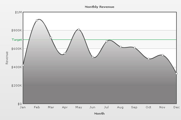Click the Dec data point marker
Viewport: 181px width, 120px height.
[x=176, y=74]
